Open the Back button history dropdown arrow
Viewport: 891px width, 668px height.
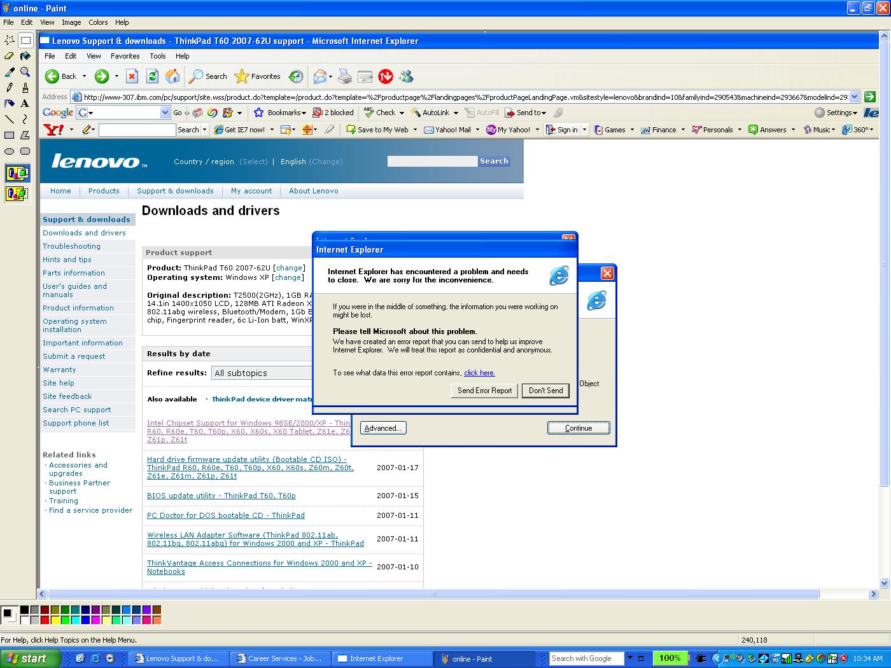[x=84, y=76]
